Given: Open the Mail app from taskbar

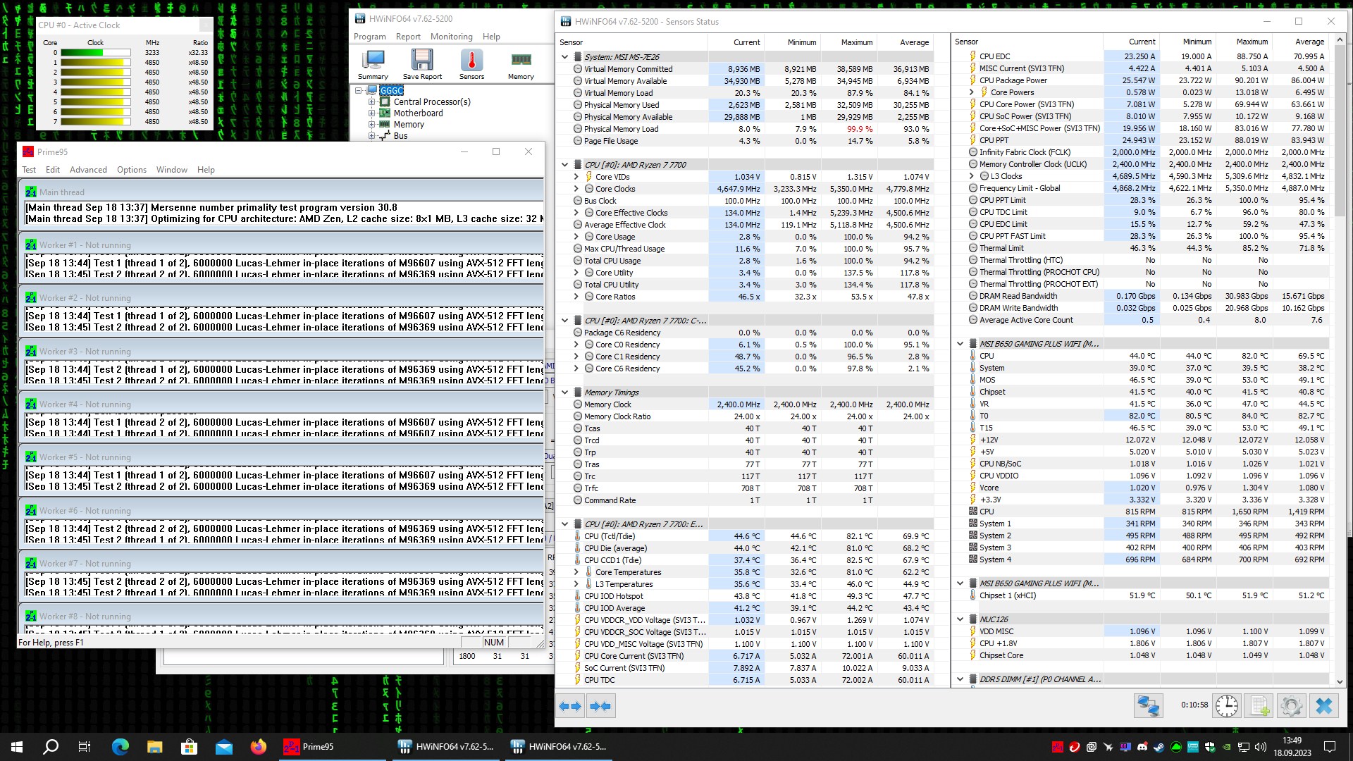Looking at the screenshot, I should click(x=224, y=747).
